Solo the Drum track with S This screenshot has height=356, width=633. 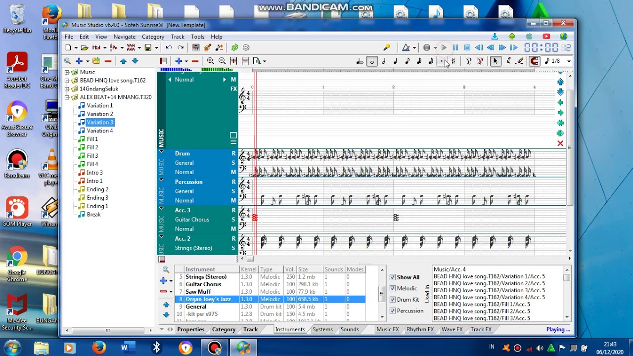point(233,163)
